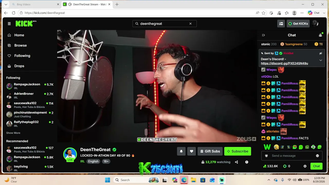
Task: Add this page to favorites with star icon
Action: 263,13
